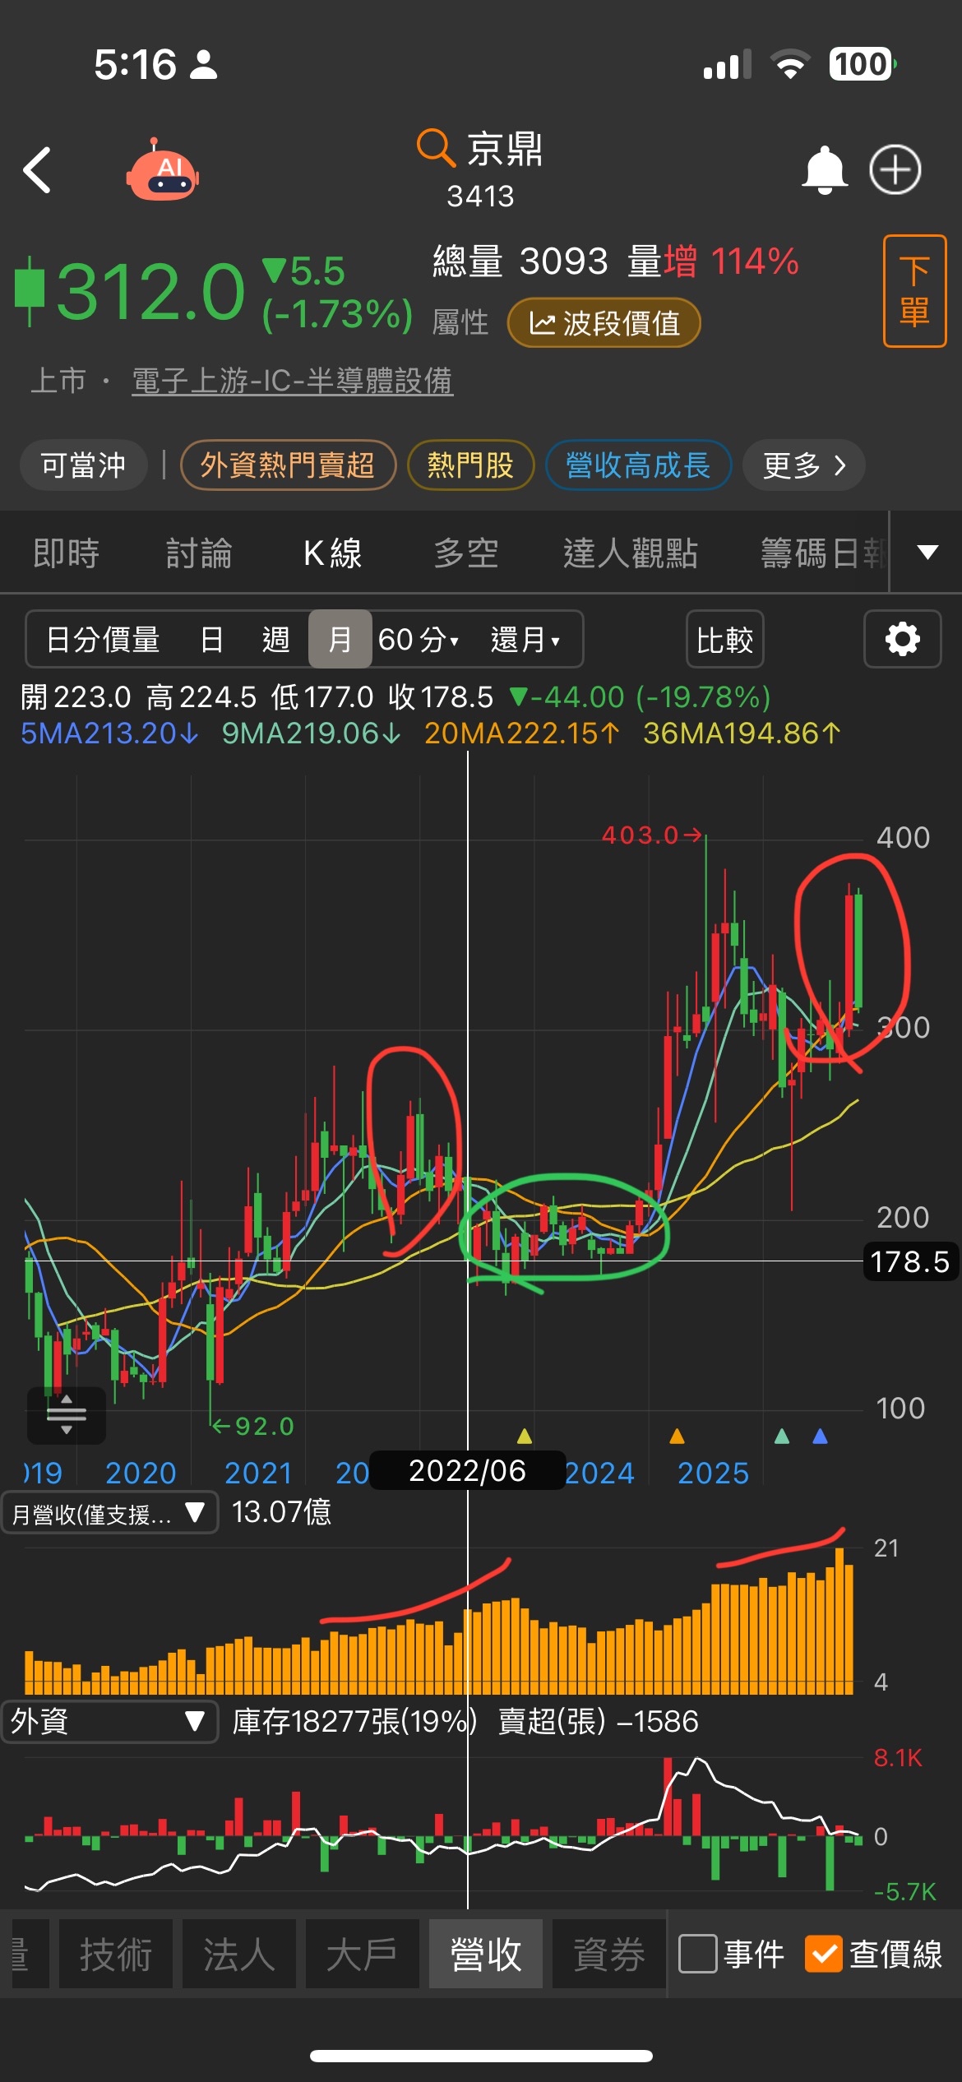
Task: Select the 法人 bottom tab
Action: pyautogui.click(x=239, y=1954)
